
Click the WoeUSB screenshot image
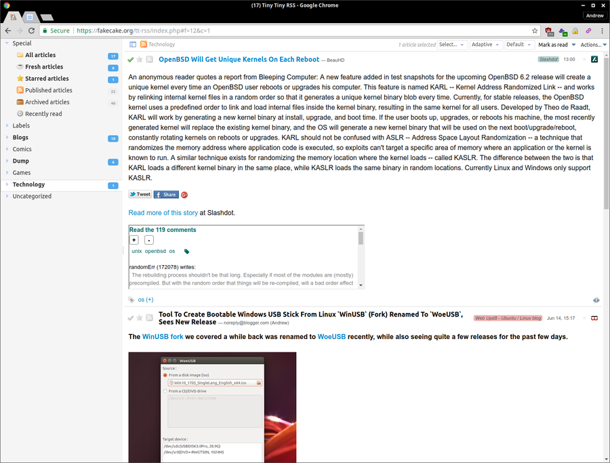pyautogui.click(x=212, y=407)
